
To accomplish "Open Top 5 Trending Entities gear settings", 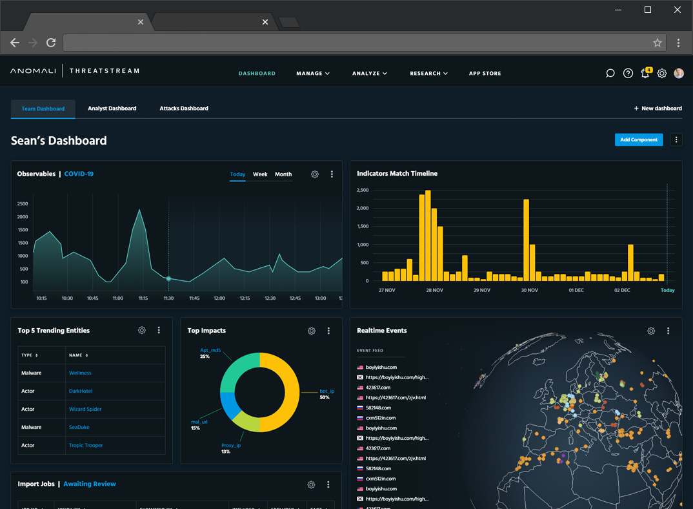I will tap(142, 330).
